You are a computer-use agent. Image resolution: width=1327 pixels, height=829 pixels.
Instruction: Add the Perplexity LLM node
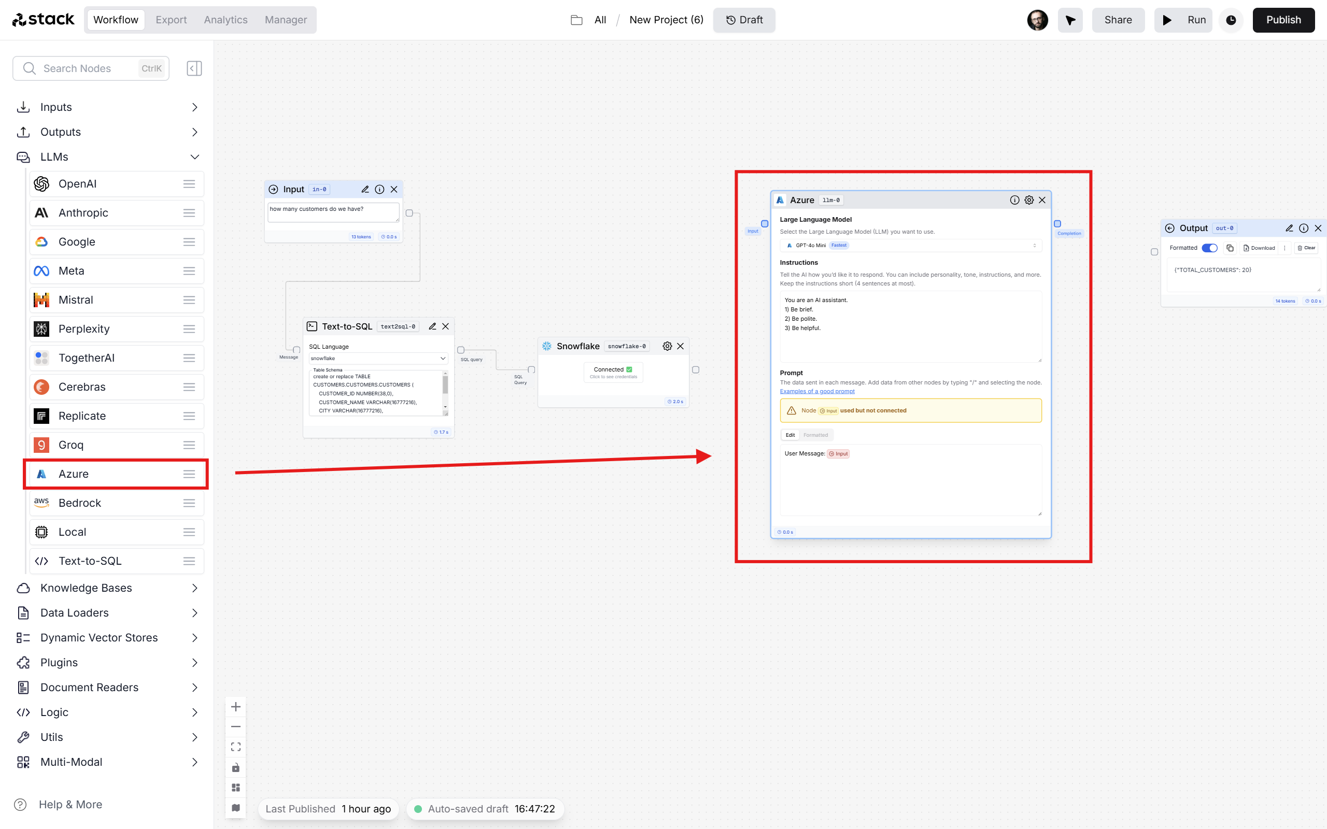pos(117,329)
